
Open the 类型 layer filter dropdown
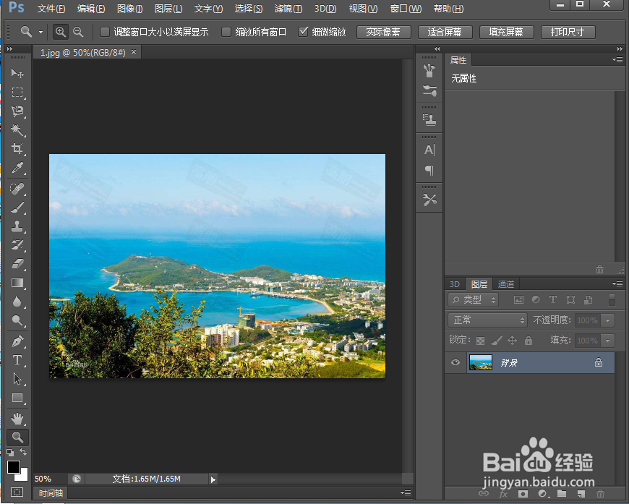(x=474, y=300)
